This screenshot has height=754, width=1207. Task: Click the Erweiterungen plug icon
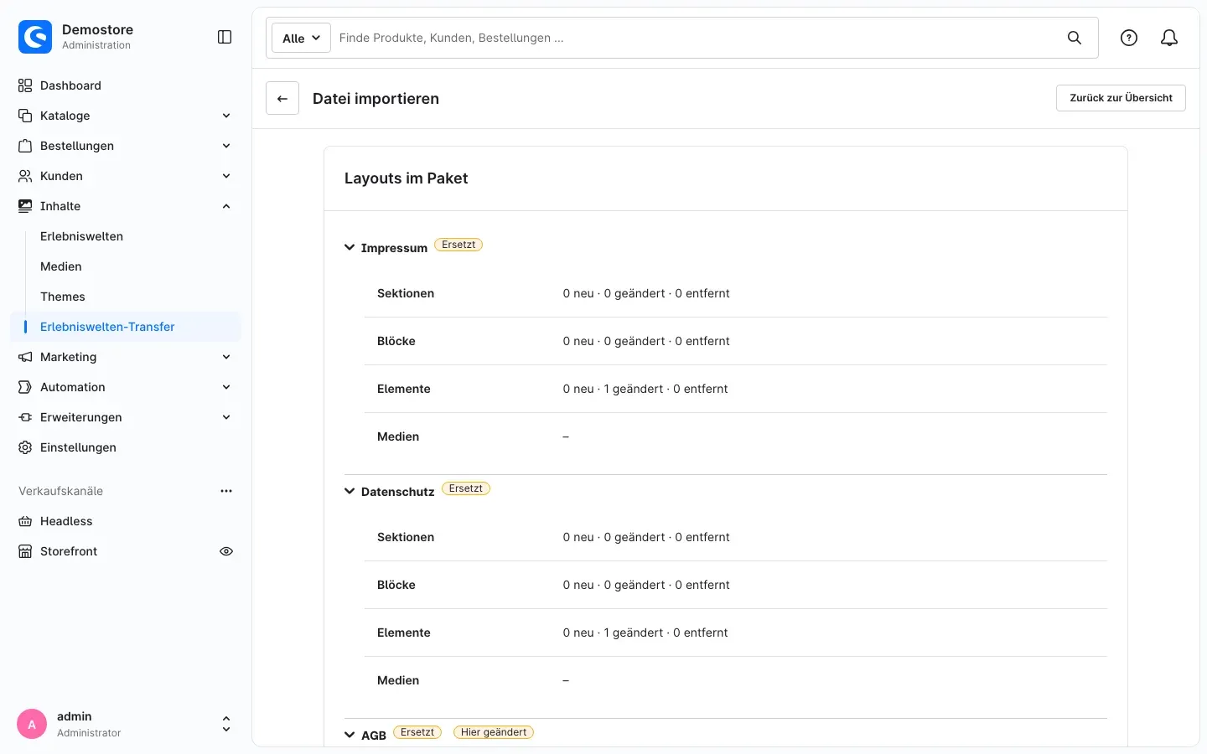pyautogui.click(x=25, y=417)
